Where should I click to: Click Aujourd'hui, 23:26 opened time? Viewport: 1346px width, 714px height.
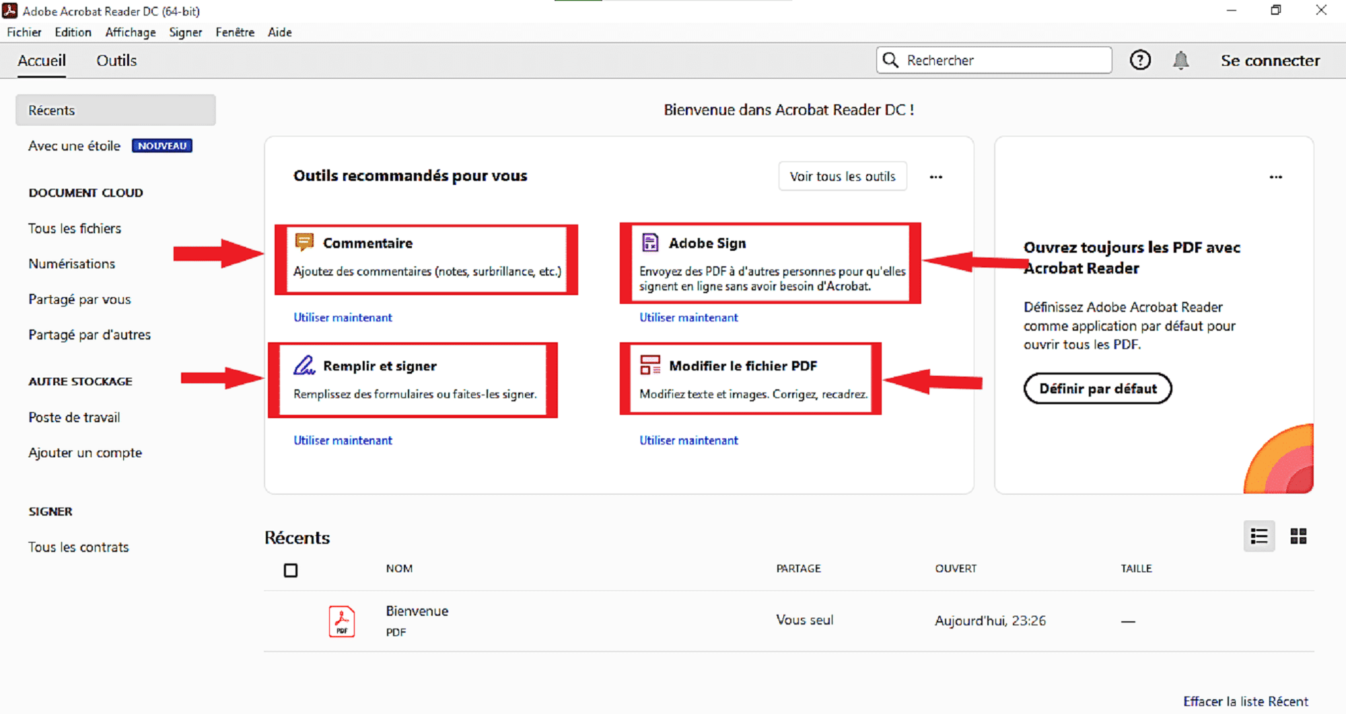click(x=990, y=621)
